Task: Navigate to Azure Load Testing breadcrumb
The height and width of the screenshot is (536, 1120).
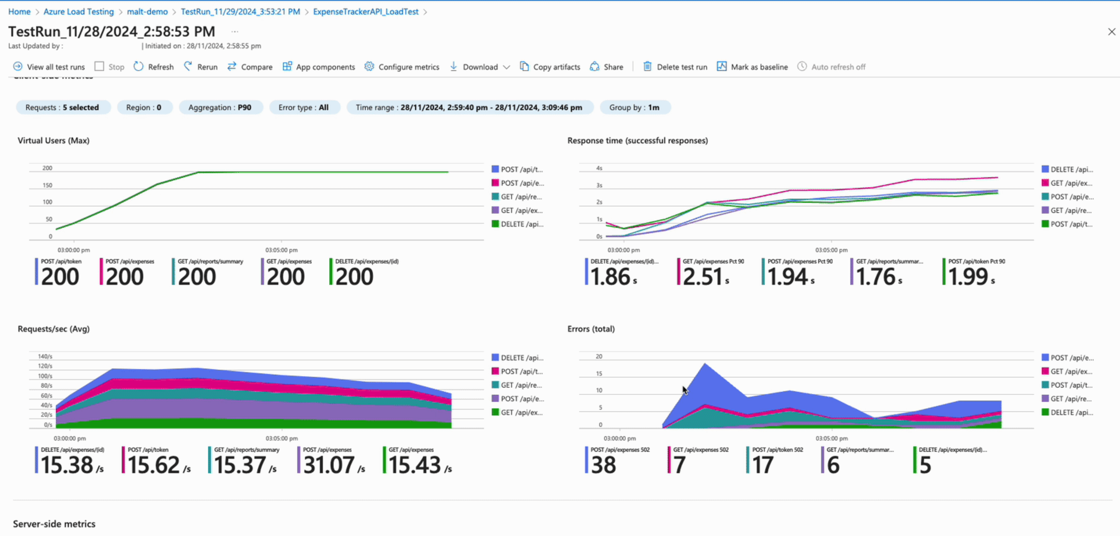Action: 78,12
